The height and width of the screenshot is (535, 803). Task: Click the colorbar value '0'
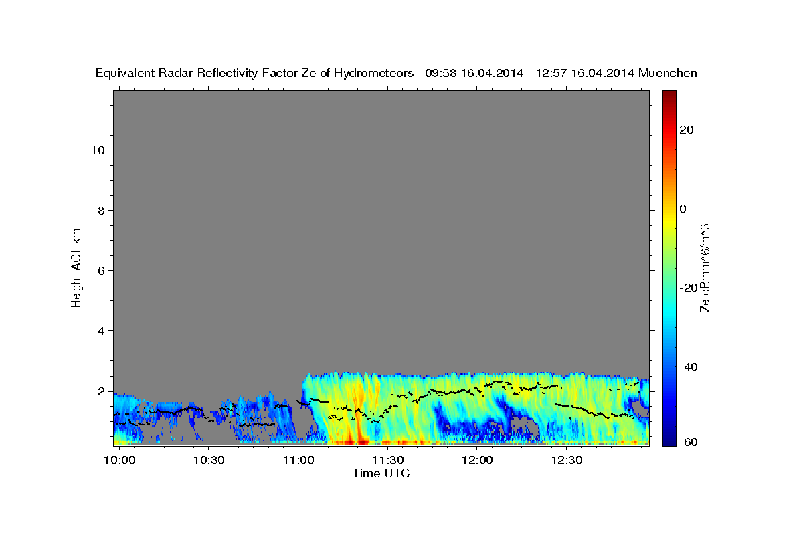[683, 209]
